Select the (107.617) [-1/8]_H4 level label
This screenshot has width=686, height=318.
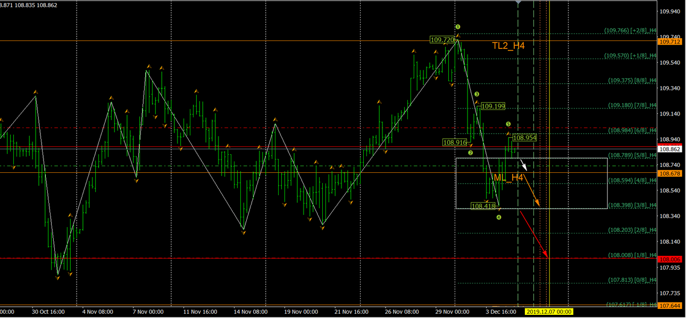(631, 305)
